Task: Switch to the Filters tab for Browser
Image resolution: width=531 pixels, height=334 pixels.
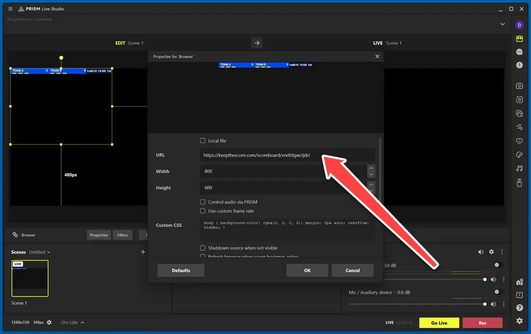Action: tap(122, 235)
